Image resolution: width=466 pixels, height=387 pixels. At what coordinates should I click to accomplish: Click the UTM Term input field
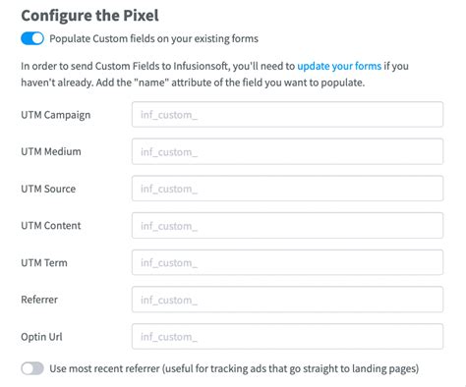[x=287, y=262]
